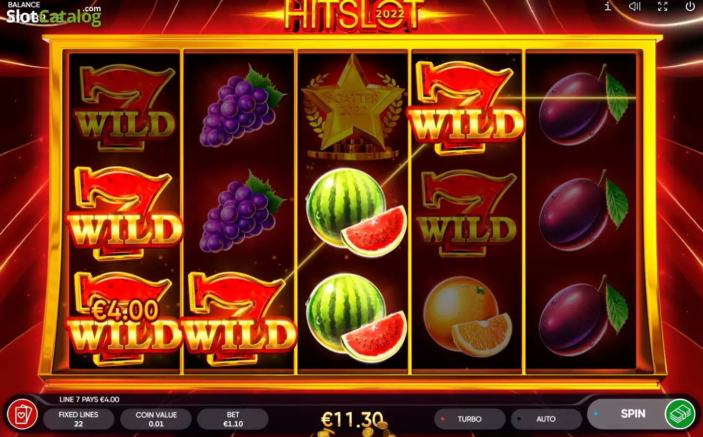Click the green cash stack icon
The image size is (703, 437).
(680, 414)
